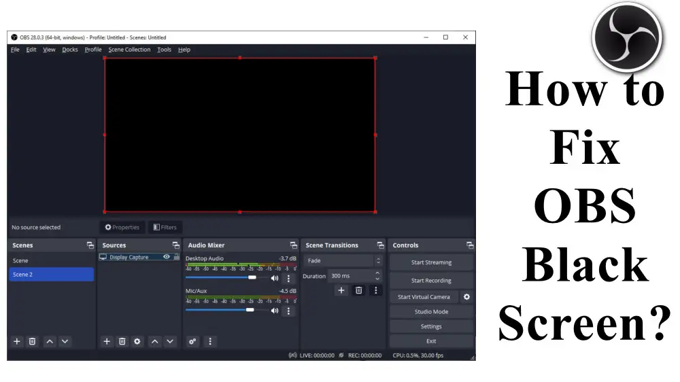This screenshot has height=382, width=680.
Task: Click Start Recording button
Action: pos(432,281)
